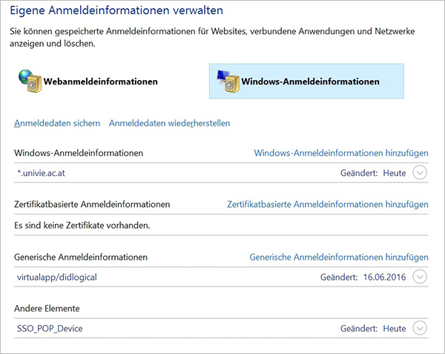Select the SSO_POP_Device credential name
The image size is (445, 354).
pyautogui.click(x=50, y=329)
